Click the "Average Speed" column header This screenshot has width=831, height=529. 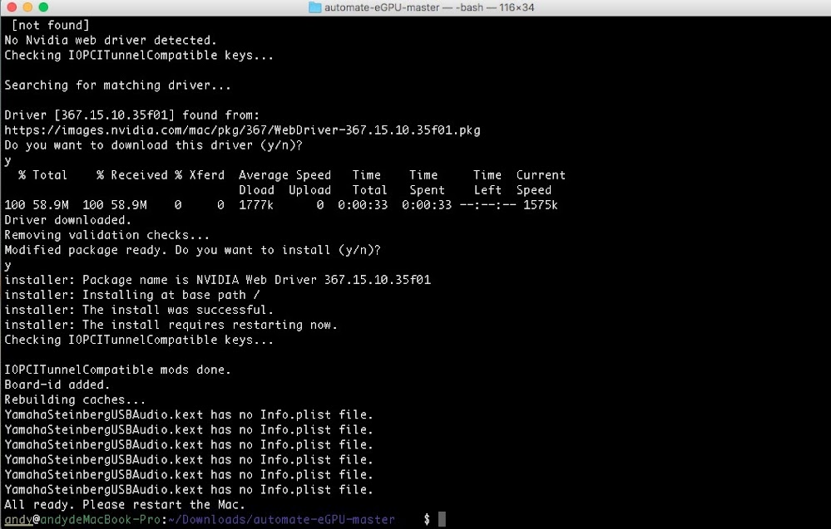pos(285,175)
